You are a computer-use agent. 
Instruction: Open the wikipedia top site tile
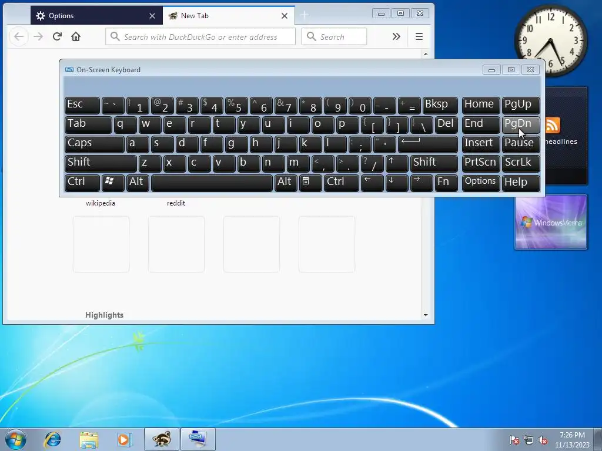coord(100,203)
